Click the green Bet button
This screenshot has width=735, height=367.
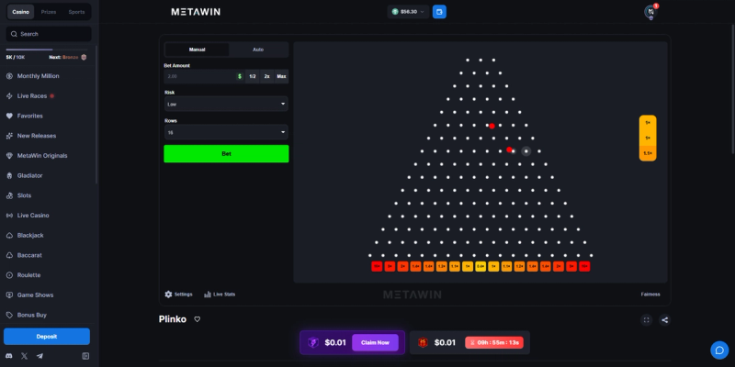point(226,154)
